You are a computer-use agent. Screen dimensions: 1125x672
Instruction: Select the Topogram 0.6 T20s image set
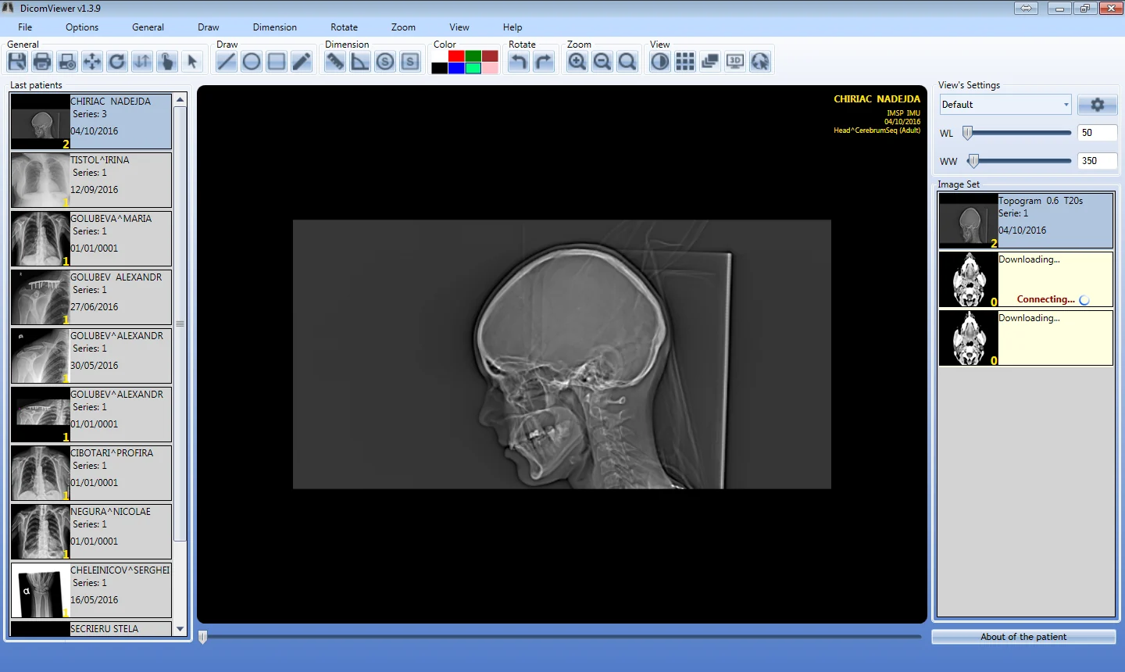[x=1026, y=220]
